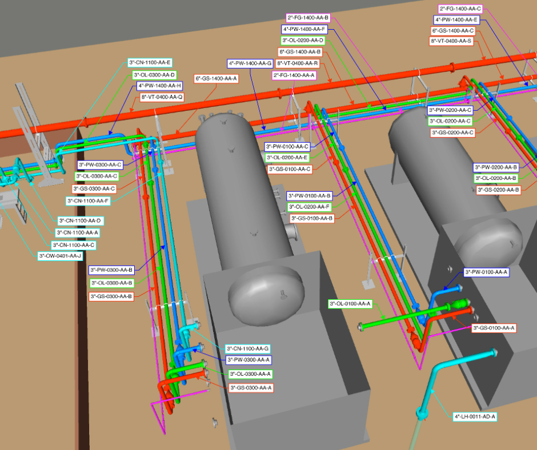This screenshot has height=450, width=537.
Task: Select the 2"-FG-1400-AA-B label
Action: point(308,18)
